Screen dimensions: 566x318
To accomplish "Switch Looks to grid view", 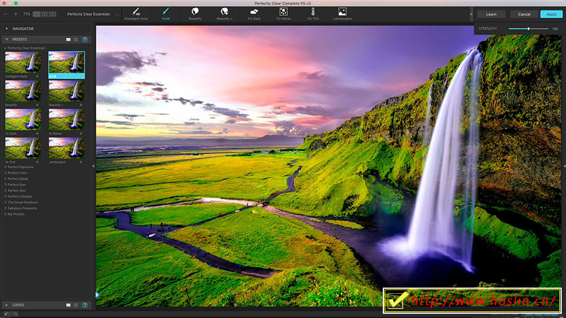I will 68,305.
